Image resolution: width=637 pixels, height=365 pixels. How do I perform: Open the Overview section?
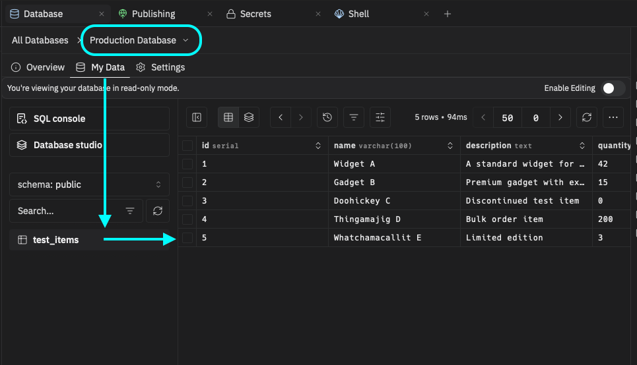point(38,67)
